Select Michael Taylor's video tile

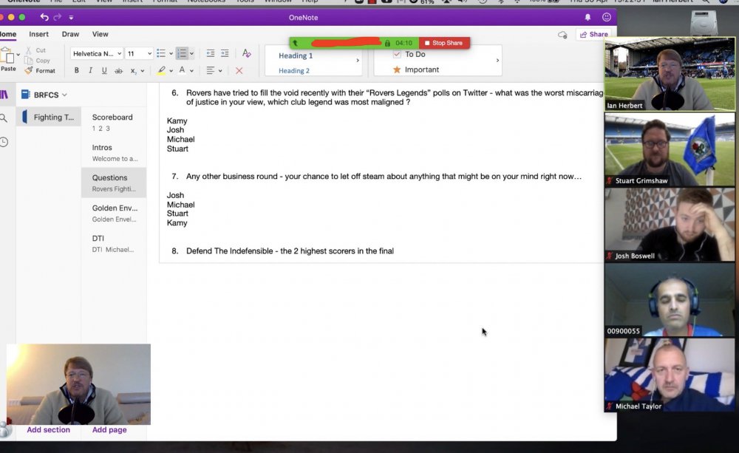point(670,375)
